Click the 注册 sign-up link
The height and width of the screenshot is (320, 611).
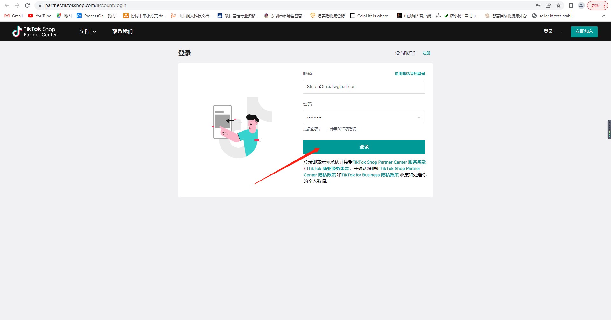(426, 53)
